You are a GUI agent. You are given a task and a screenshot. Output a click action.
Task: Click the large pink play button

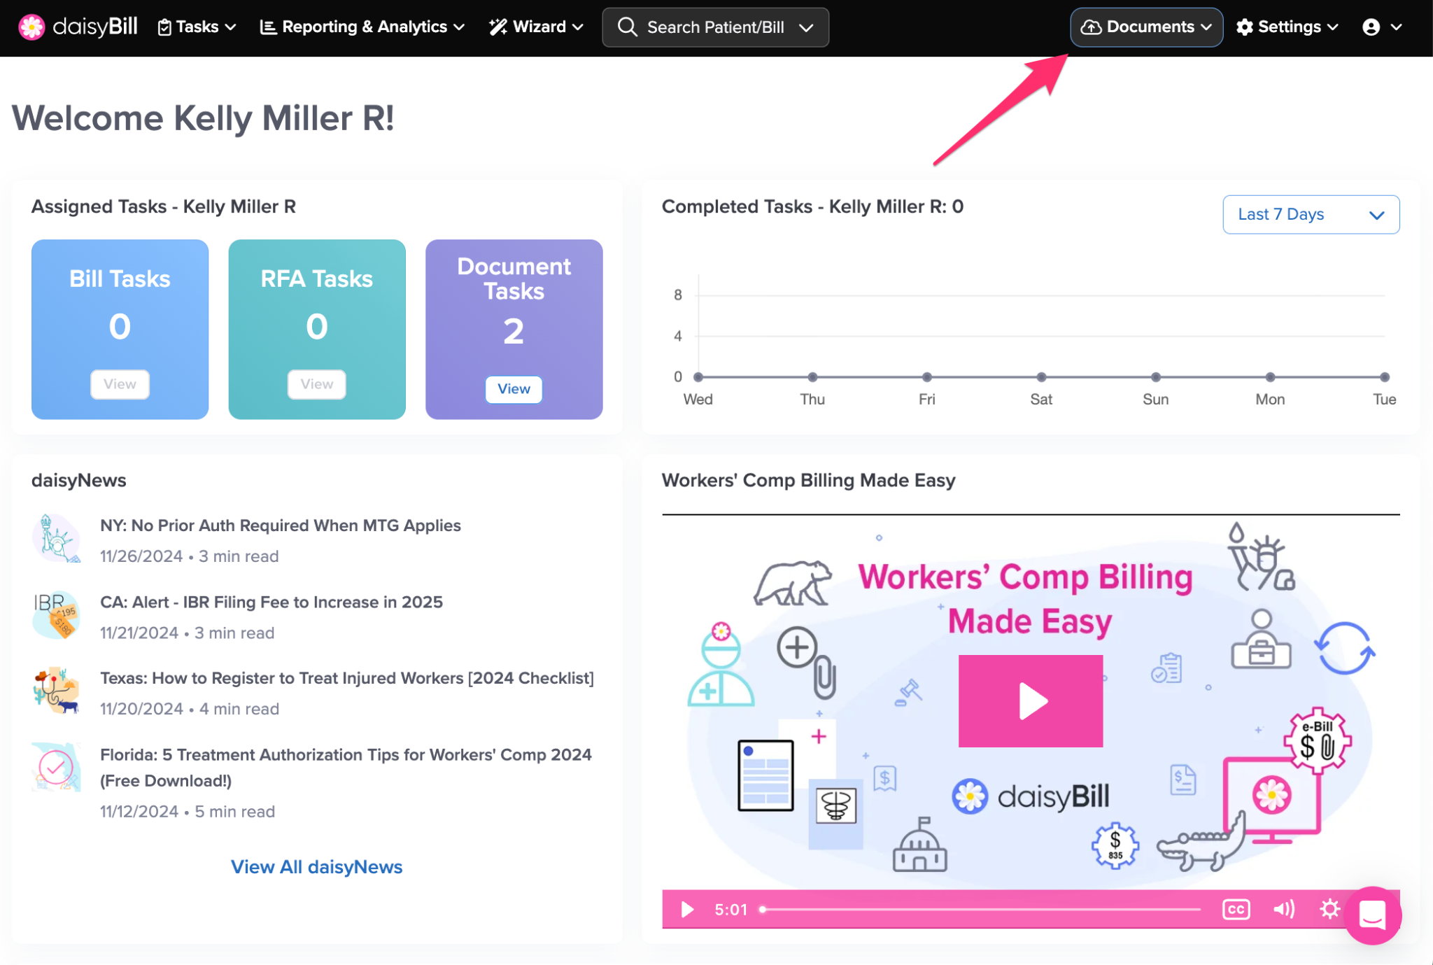1030,700
